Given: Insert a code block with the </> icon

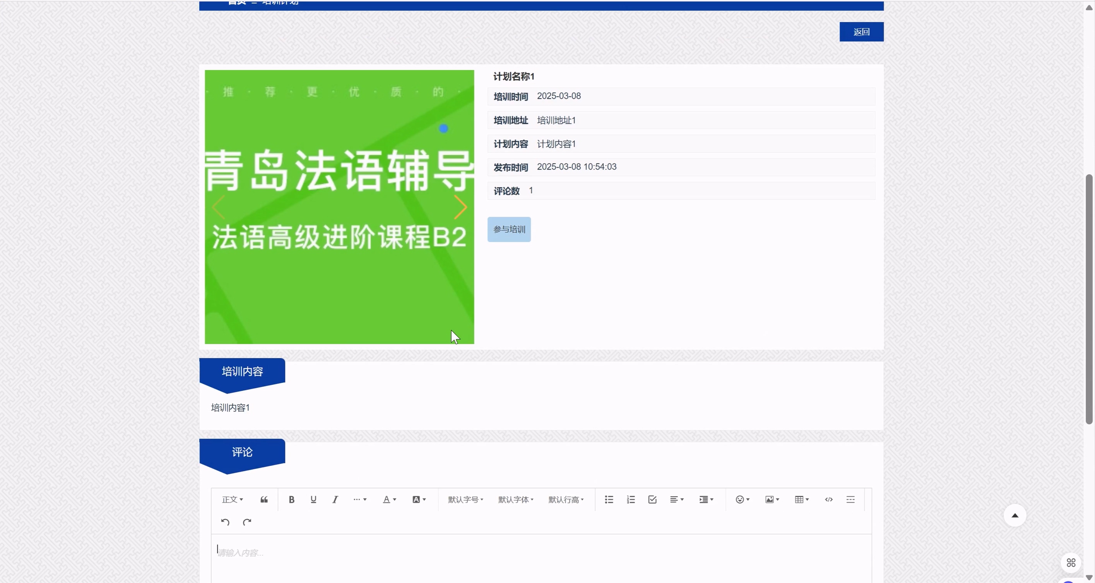Looking at the screenshot, I should coord(828,499).
